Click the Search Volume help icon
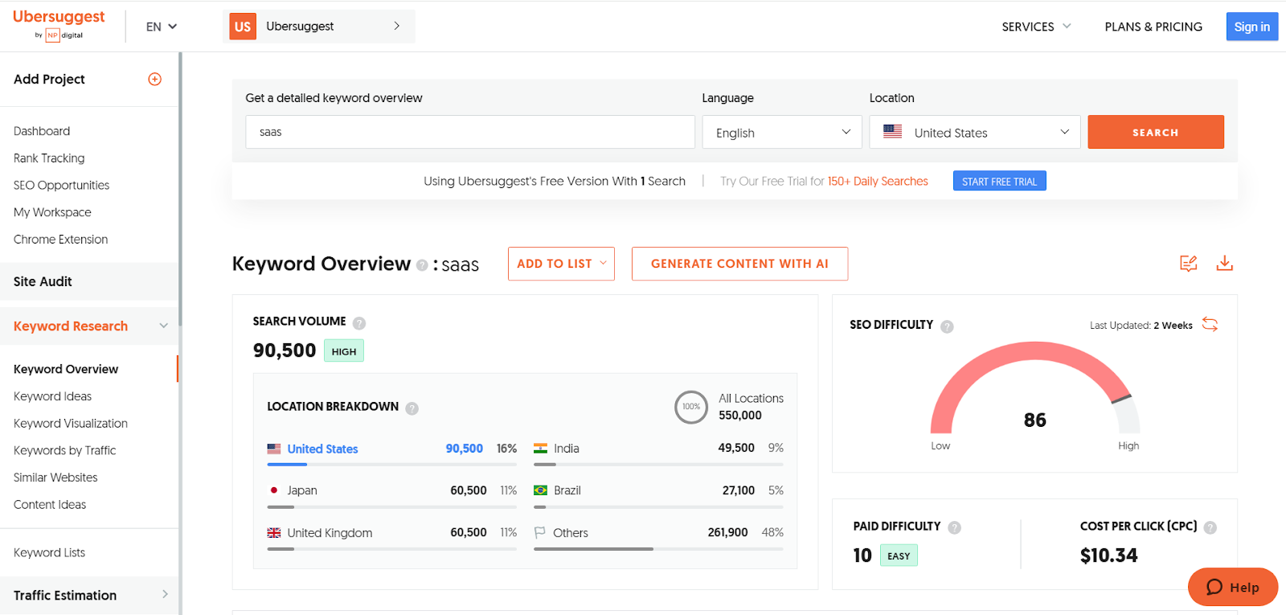The width and height of the screenshot is (1286, 615). coord(359,323)
